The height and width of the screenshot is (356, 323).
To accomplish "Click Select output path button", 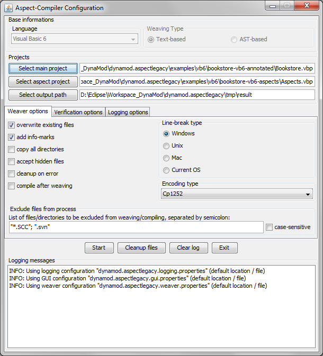I will coord(43,95).
